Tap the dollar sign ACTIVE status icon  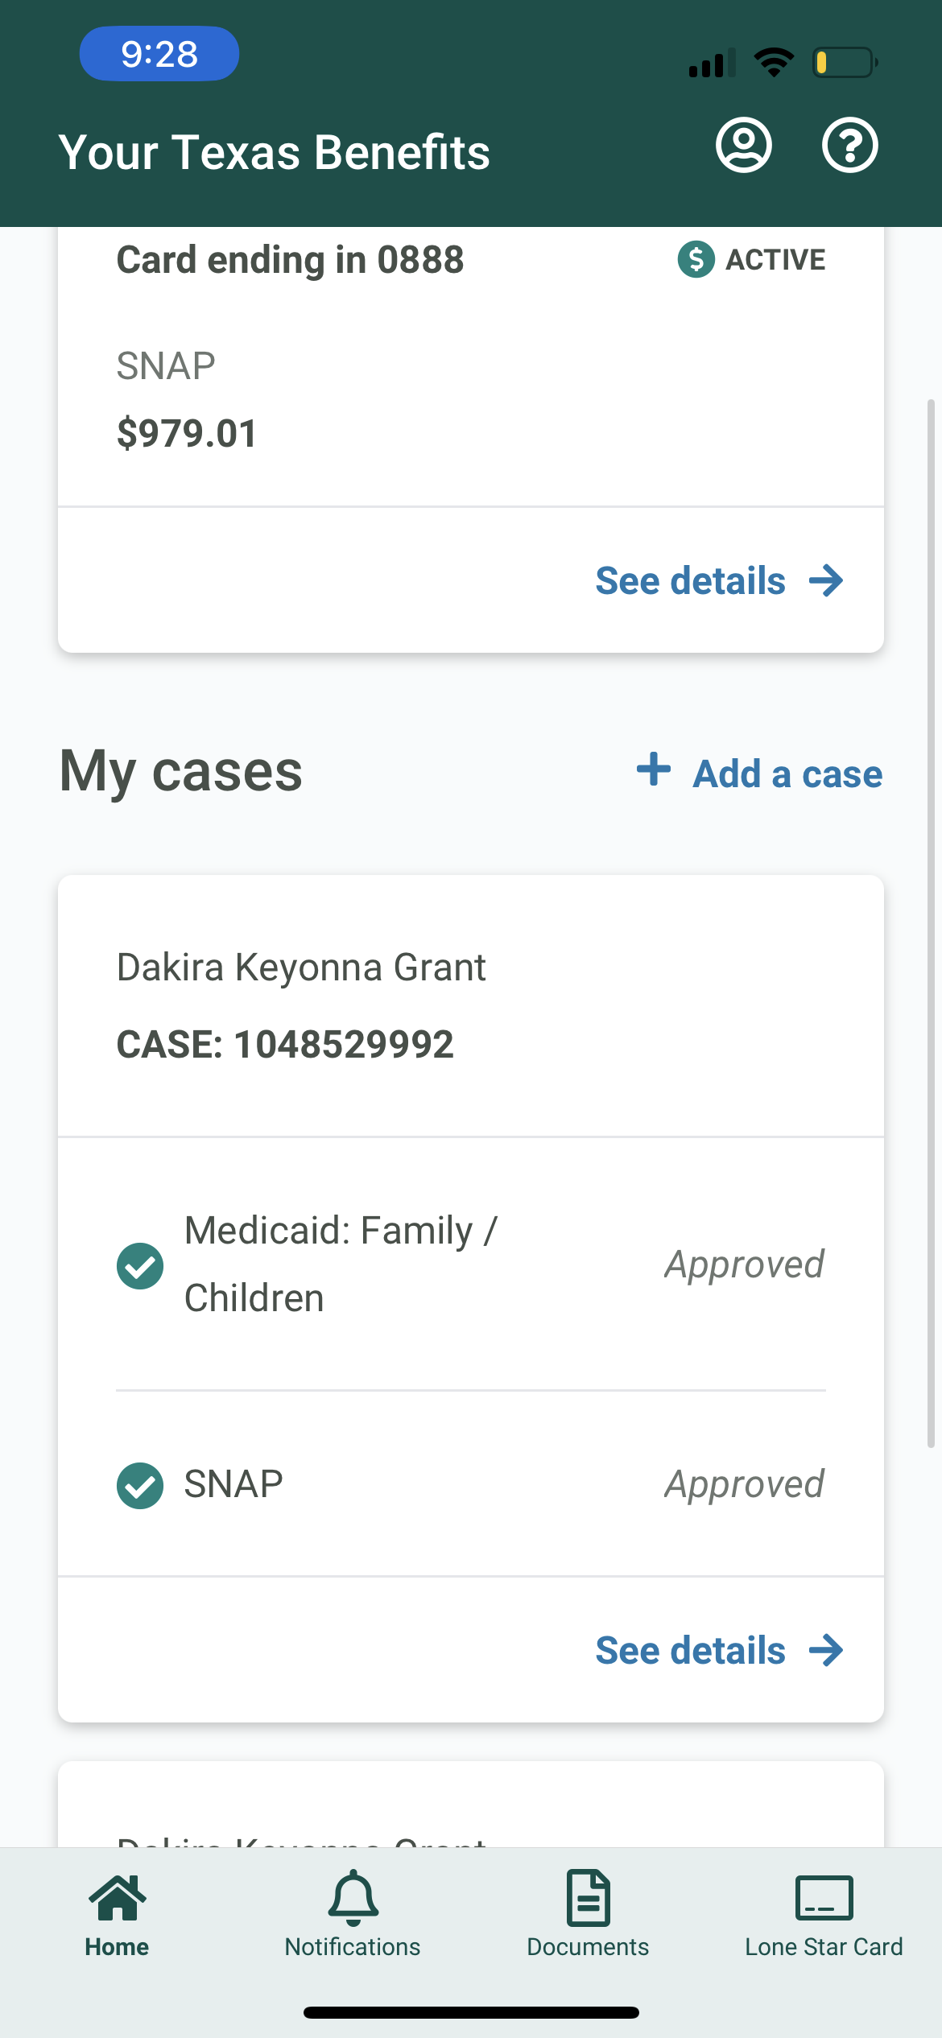[696, 259]
